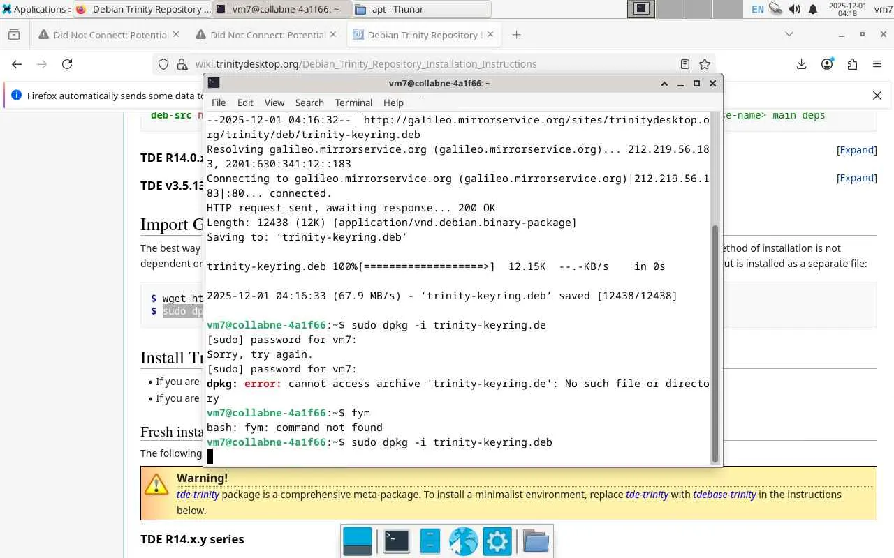Reload the current Firefox page
This screenshot has height=558, width=894.
[x=67, y=64]
